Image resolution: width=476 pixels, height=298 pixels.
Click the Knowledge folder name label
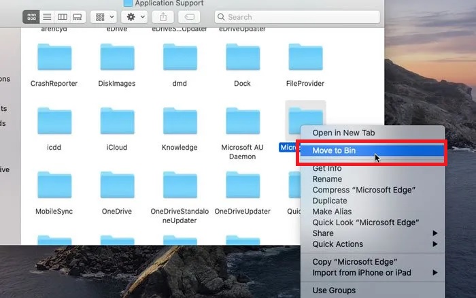click(x=180, y=148)
